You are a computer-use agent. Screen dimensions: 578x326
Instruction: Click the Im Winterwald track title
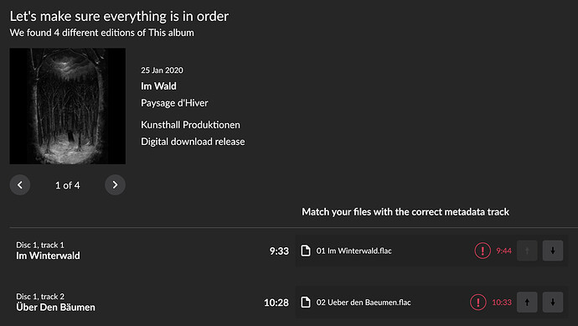pos(48,256)
